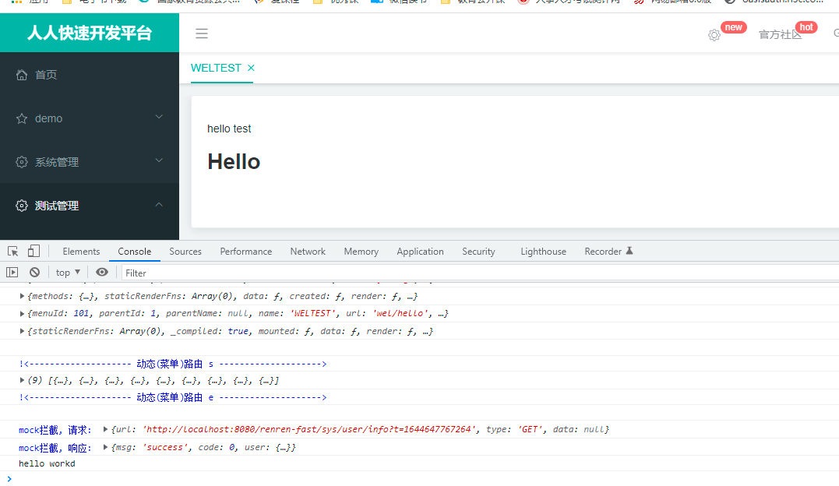Show the console sidebar panel

pos(12,273)
